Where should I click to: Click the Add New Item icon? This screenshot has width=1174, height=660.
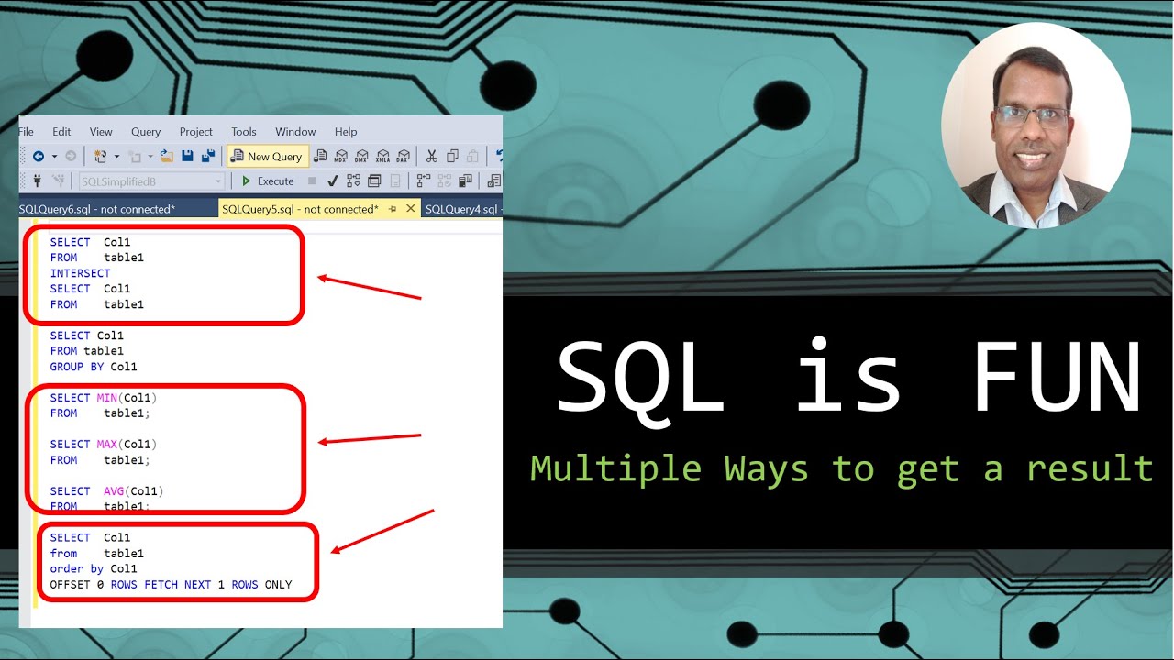click(134, 157)
